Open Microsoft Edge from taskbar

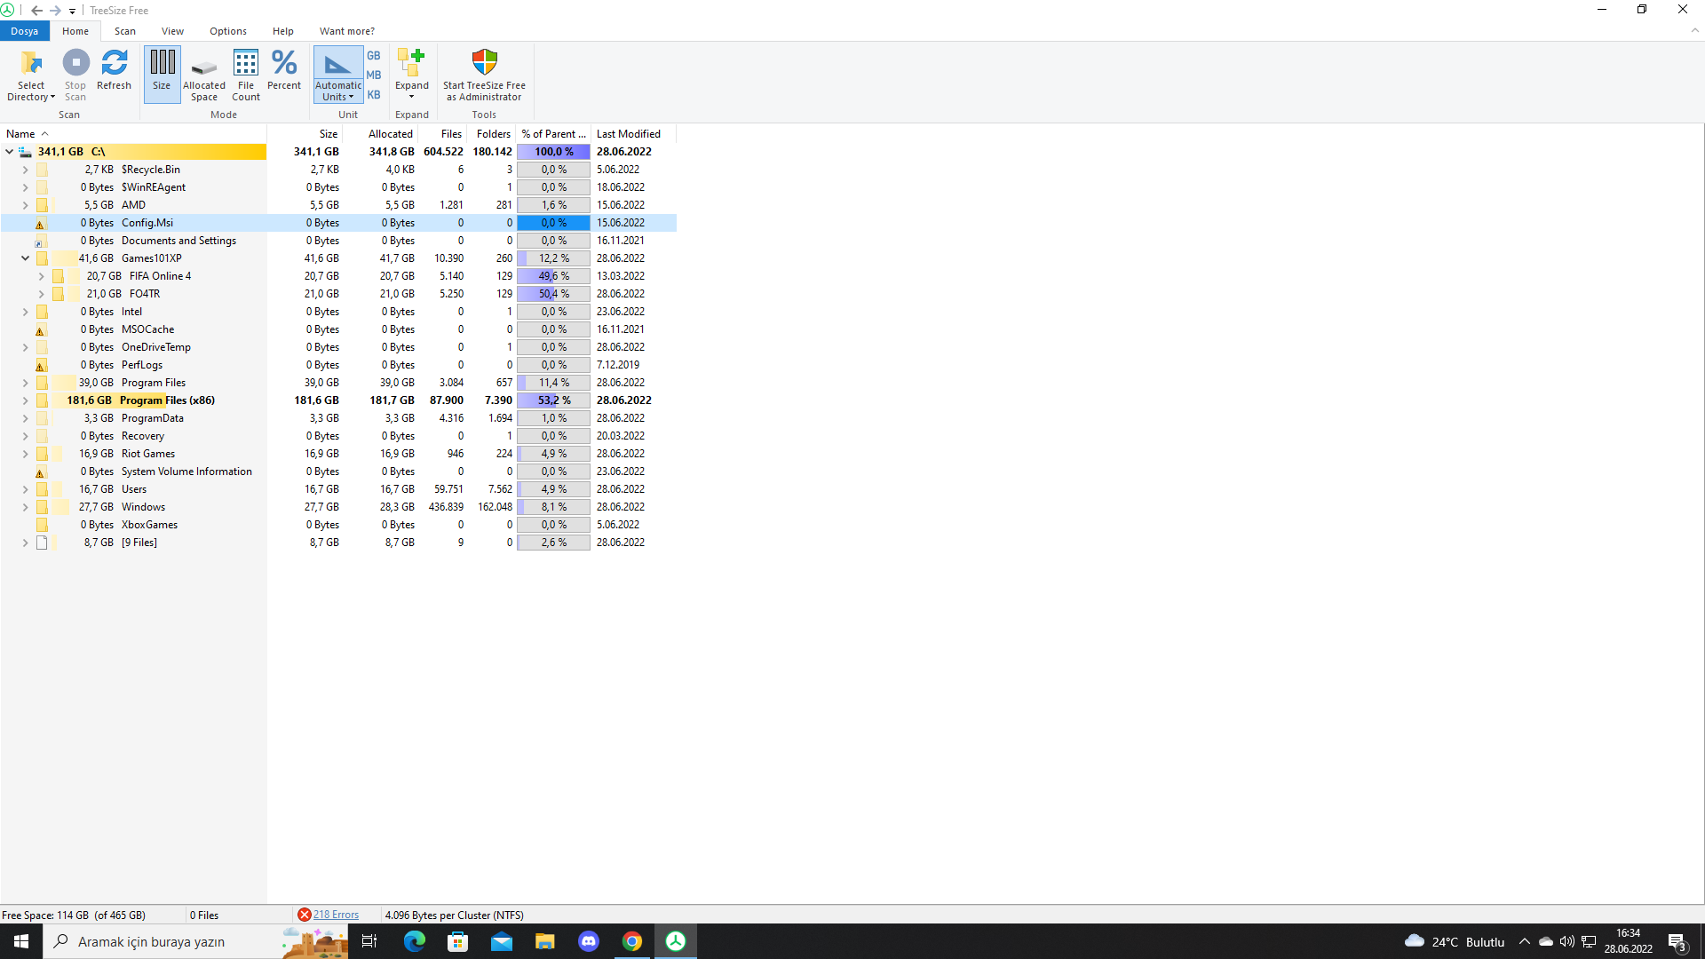[x=415, y=941]
